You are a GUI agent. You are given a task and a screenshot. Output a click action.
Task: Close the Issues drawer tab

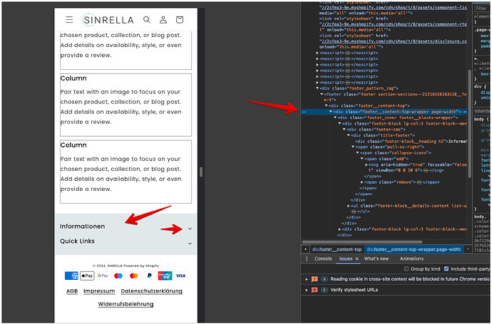pos(357,258)
